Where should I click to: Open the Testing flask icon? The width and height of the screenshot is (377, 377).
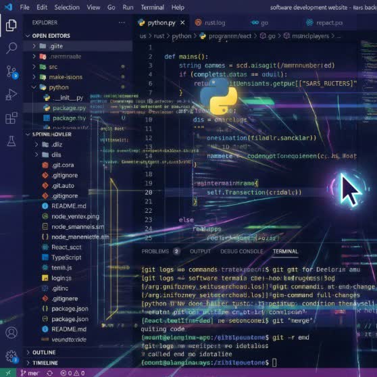pyautogui.click(x=11, y=141)
